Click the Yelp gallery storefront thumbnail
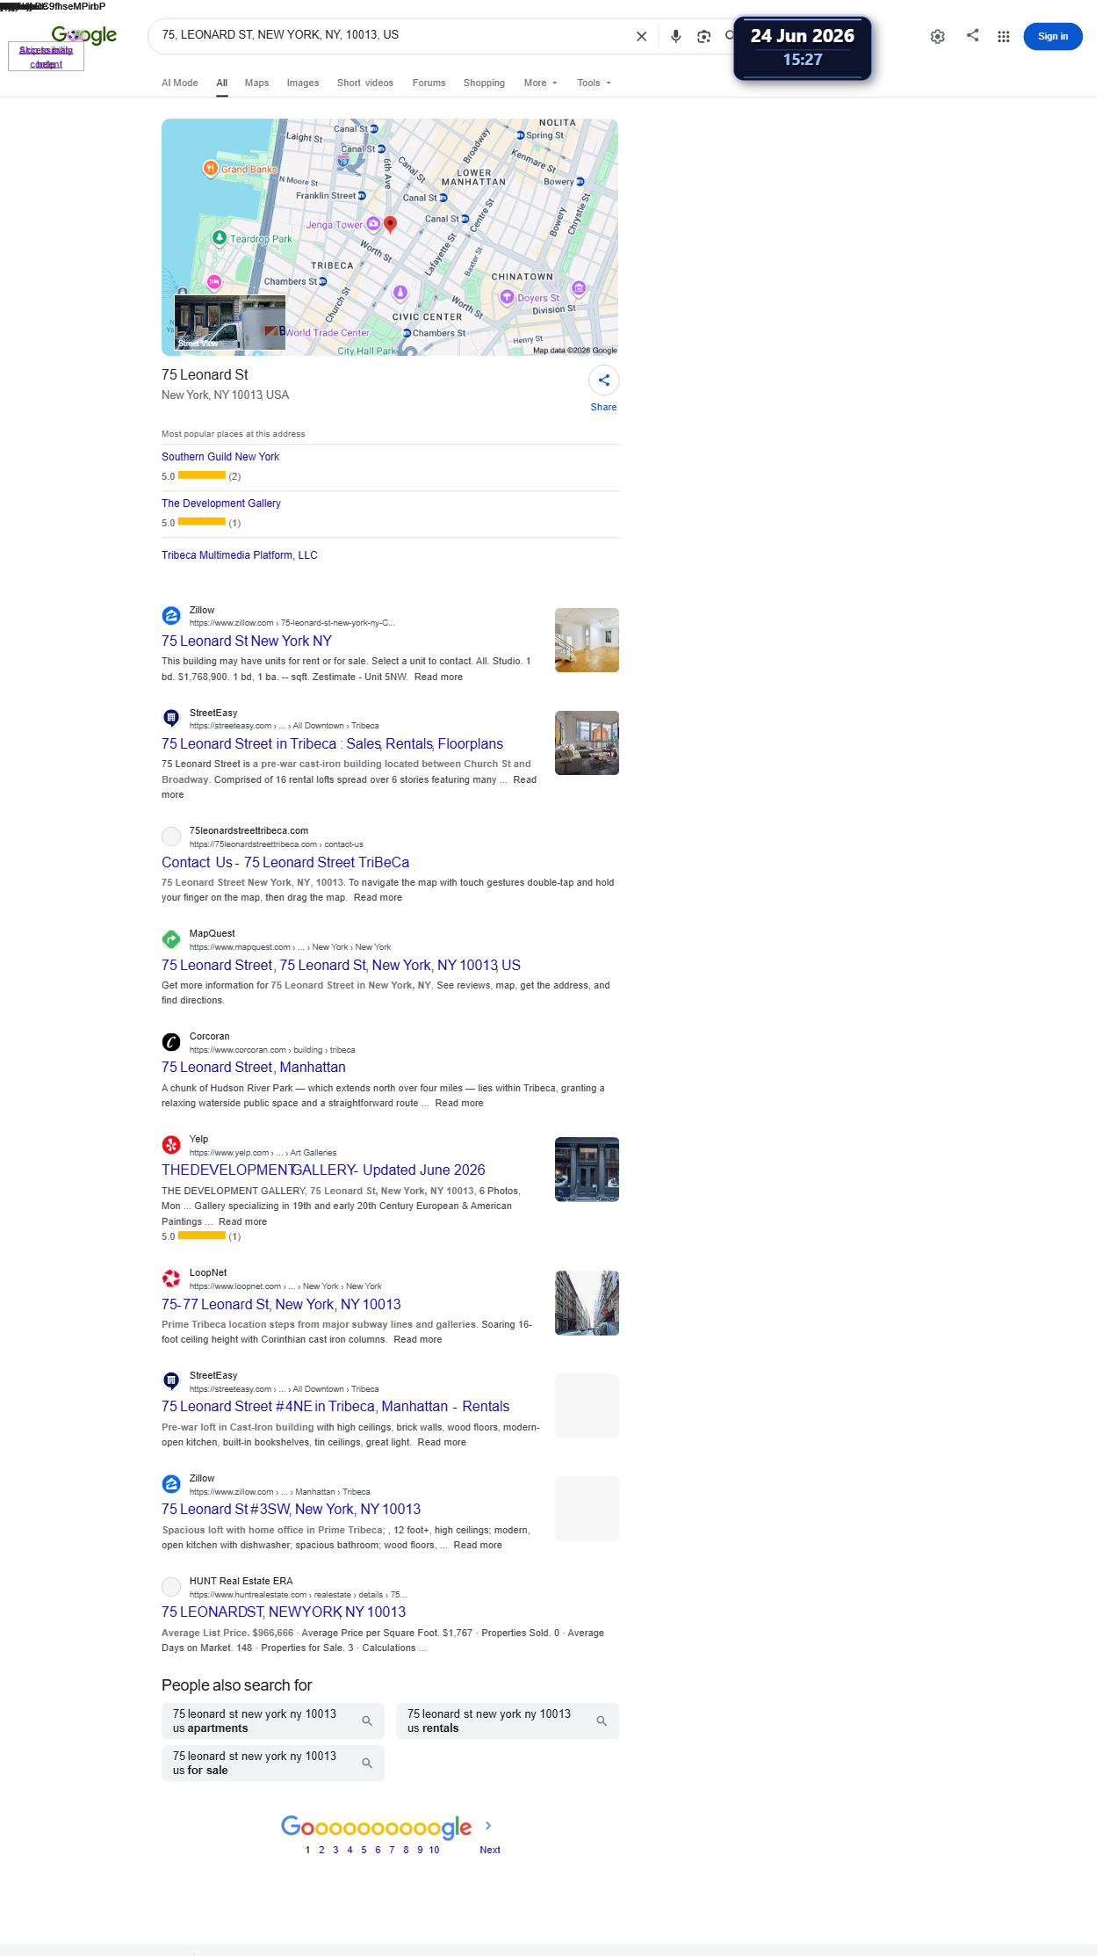This screenshot has height=1956, width=1110. (x=587, y=1169)
